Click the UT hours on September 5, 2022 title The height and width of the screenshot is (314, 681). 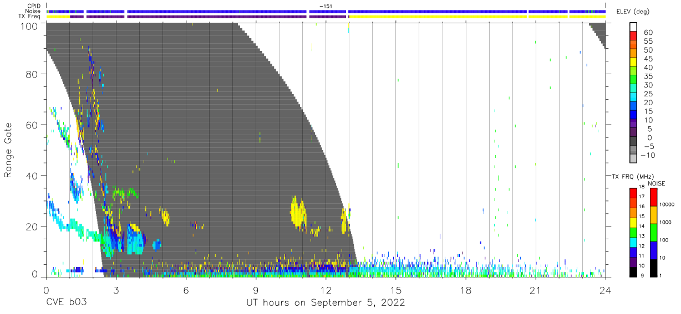(326, 303)
